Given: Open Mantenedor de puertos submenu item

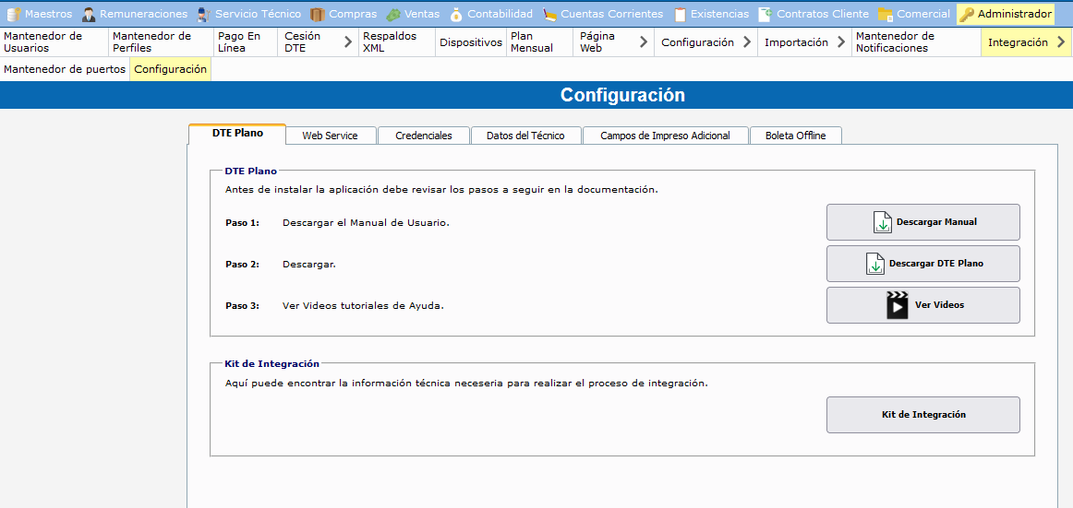Looking at the screenshot, I should pyautogui.click(x=65, y=69).
